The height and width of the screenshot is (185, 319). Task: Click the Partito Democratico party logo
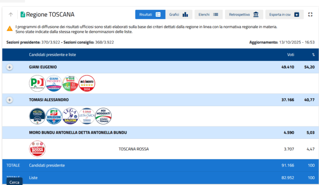(37, 83)
